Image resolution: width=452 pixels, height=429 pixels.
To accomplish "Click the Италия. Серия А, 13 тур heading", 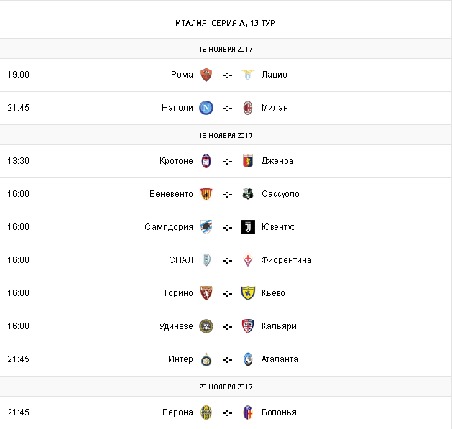I will (x=226, y=23).
